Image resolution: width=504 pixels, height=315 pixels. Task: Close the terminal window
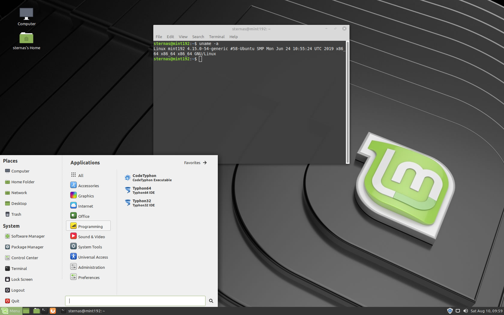click(344, 28)
